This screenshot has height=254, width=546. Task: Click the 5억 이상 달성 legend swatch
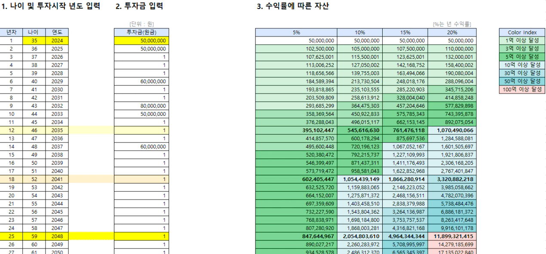coord(522,57)
